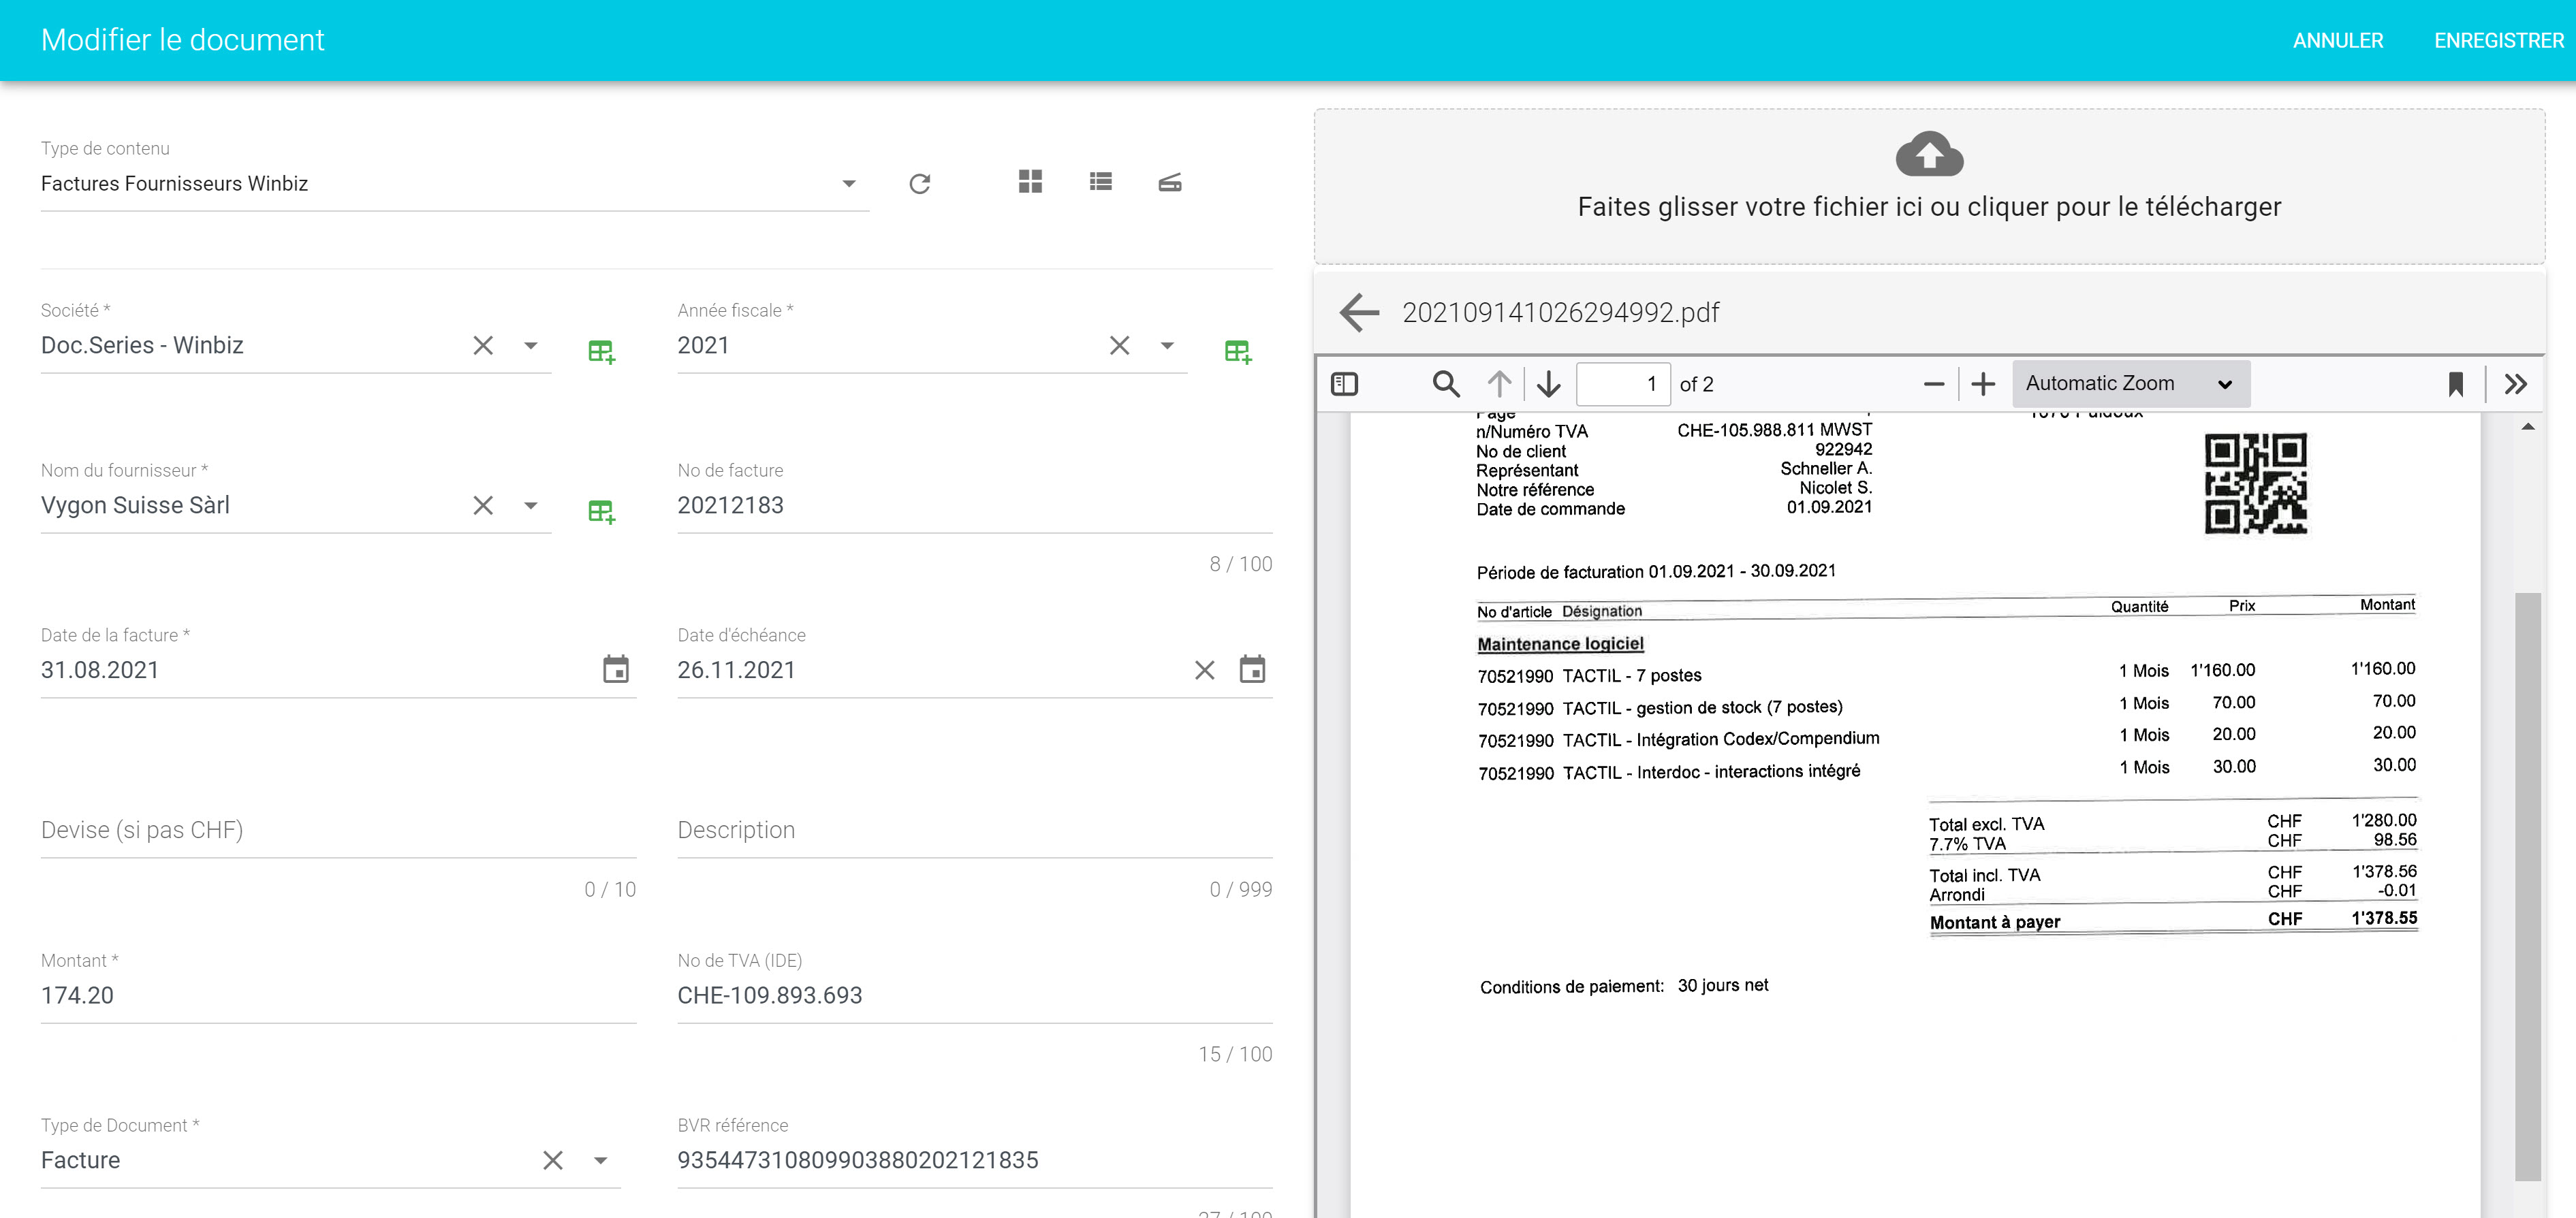Click the PDF bookmark icon
This screenshot has width=2576, height=1218.
[x=2455, y=384]
